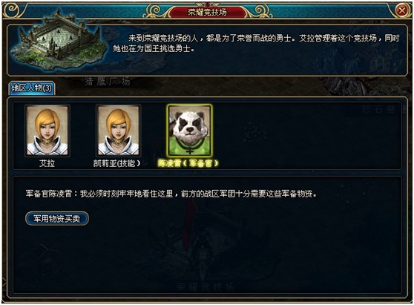Select the 艾拉 character portrait

pos(47,131)
